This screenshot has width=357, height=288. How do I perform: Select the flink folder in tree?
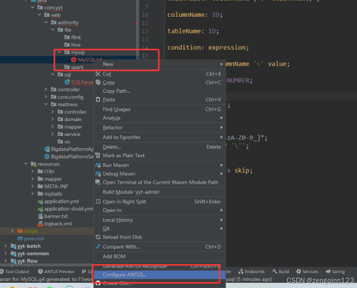pos(73,37)
